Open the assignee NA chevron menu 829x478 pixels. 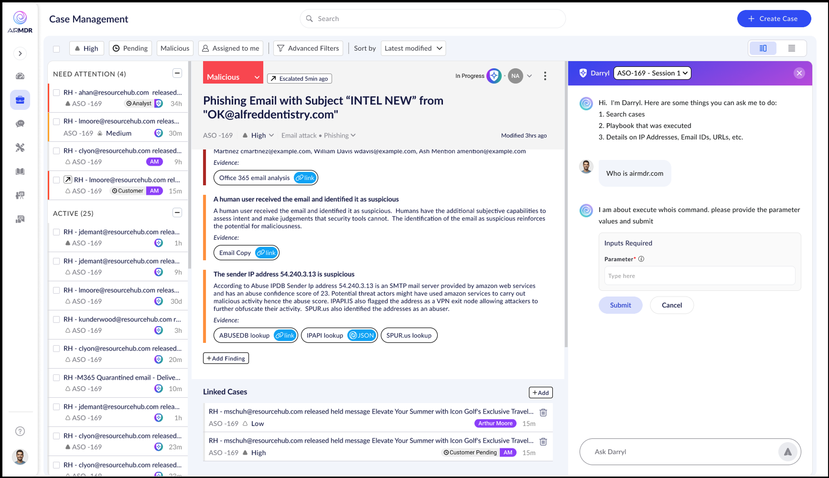529,75
